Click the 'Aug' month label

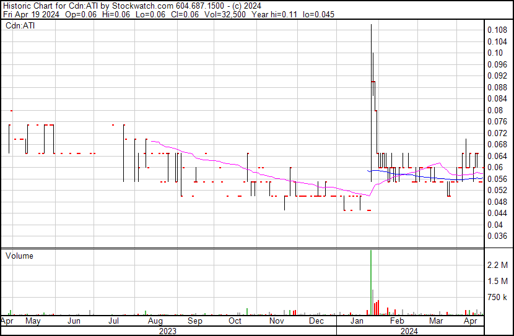tap(155, 321)
